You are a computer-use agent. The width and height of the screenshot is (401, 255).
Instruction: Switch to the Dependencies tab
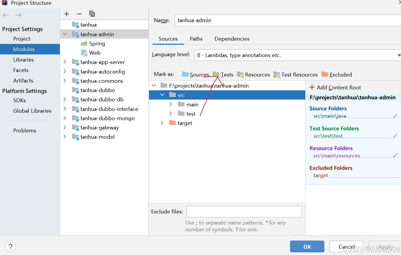pos(232,39)
